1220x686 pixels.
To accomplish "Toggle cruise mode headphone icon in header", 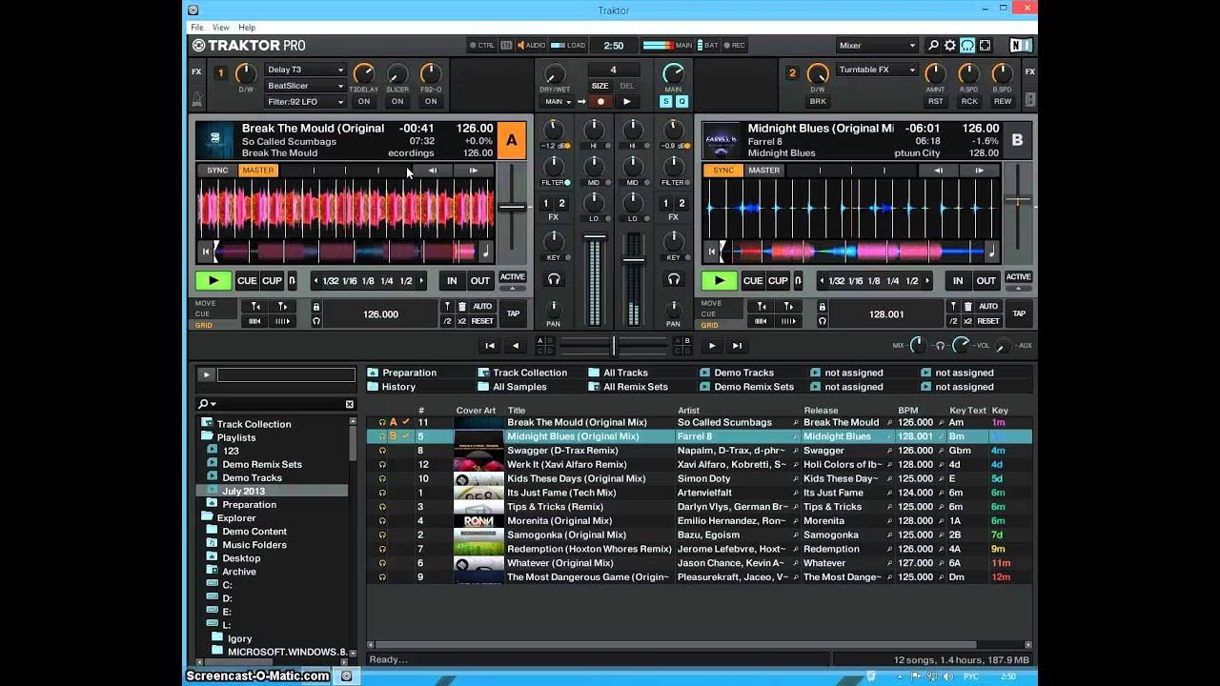I will pyautogui.click(x=967, y=45).
